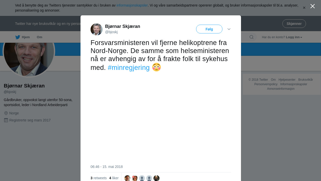The height and width of the screenshot is (181, 321).
Task: Open last liker's avatar
Action: pyautogui.click(x=156, y=178)
